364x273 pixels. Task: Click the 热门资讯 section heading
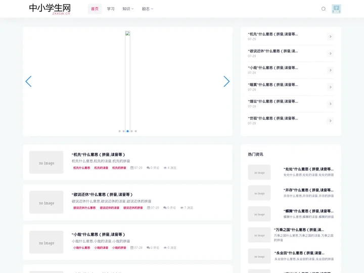pos(255,154)
